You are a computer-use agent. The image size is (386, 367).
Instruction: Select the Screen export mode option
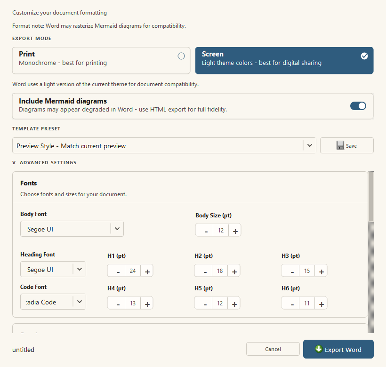click(284, 61)
